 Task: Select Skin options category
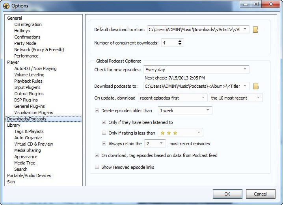[11, 182]
